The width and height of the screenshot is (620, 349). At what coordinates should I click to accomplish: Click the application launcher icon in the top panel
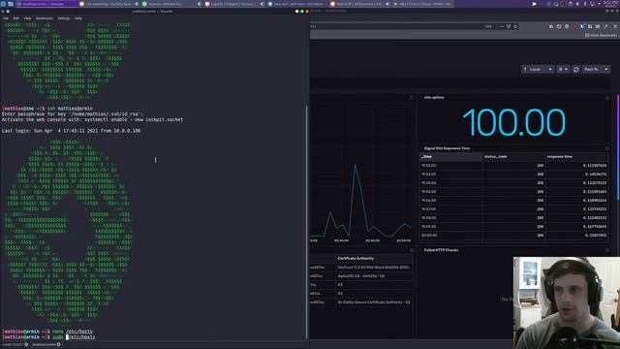click(x=3, y=4)
